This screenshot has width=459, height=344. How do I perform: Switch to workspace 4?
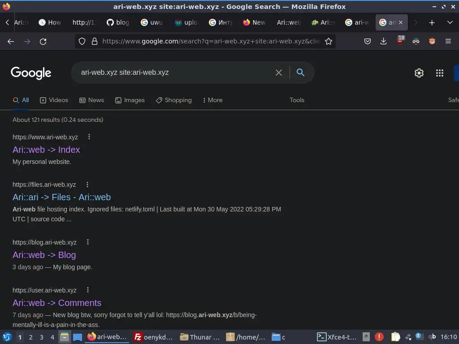[52, 337]
